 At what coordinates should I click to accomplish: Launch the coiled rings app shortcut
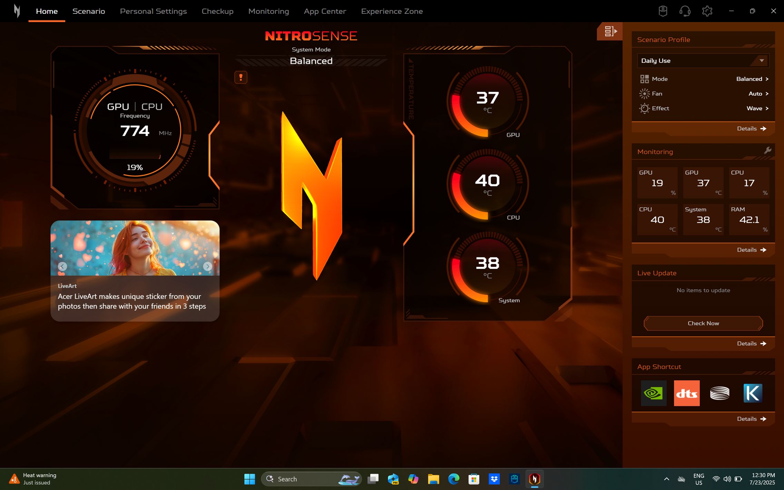(719, 393)
